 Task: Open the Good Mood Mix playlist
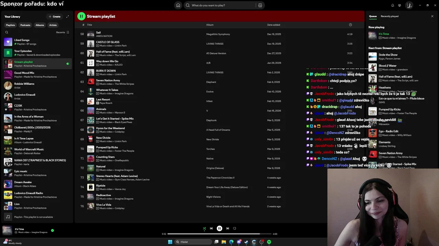coord(37,75)
